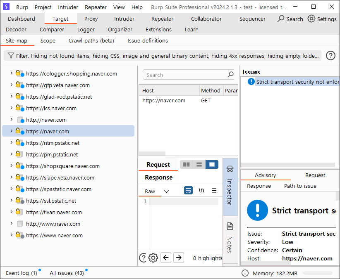This screenshot has width=340, height=279.
Task: Select https://siape.veta.naver.com tree row
Action: pyautogui.click(x=68, y=177)
